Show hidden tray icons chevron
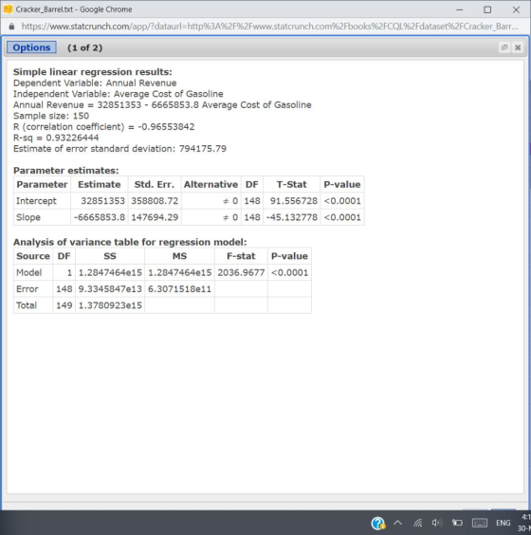The height and width of the screenshot is (535, 531). click(397, 523)
